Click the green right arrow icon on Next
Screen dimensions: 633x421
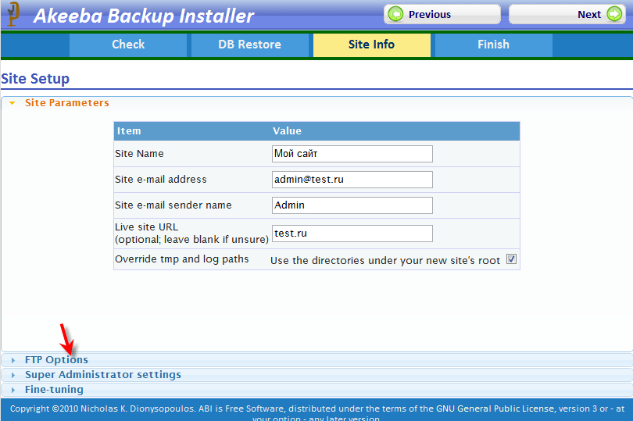[614, 14]
